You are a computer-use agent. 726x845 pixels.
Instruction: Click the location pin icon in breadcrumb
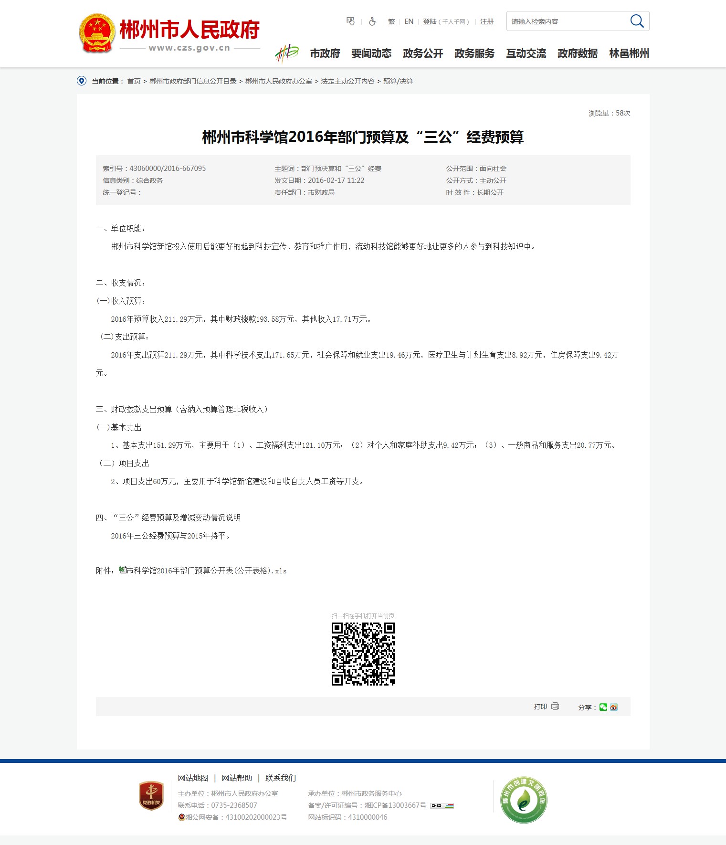(x=82, y=81)
